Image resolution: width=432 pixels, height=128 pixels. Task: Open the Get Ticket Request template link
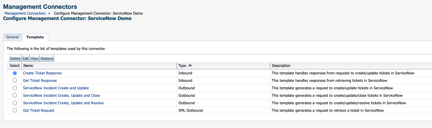coord(39,110)
